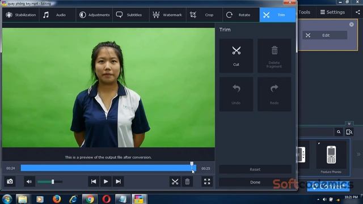363x204 pixels.
Task: Click the volume slider handle
Action: tap(53, 182)
